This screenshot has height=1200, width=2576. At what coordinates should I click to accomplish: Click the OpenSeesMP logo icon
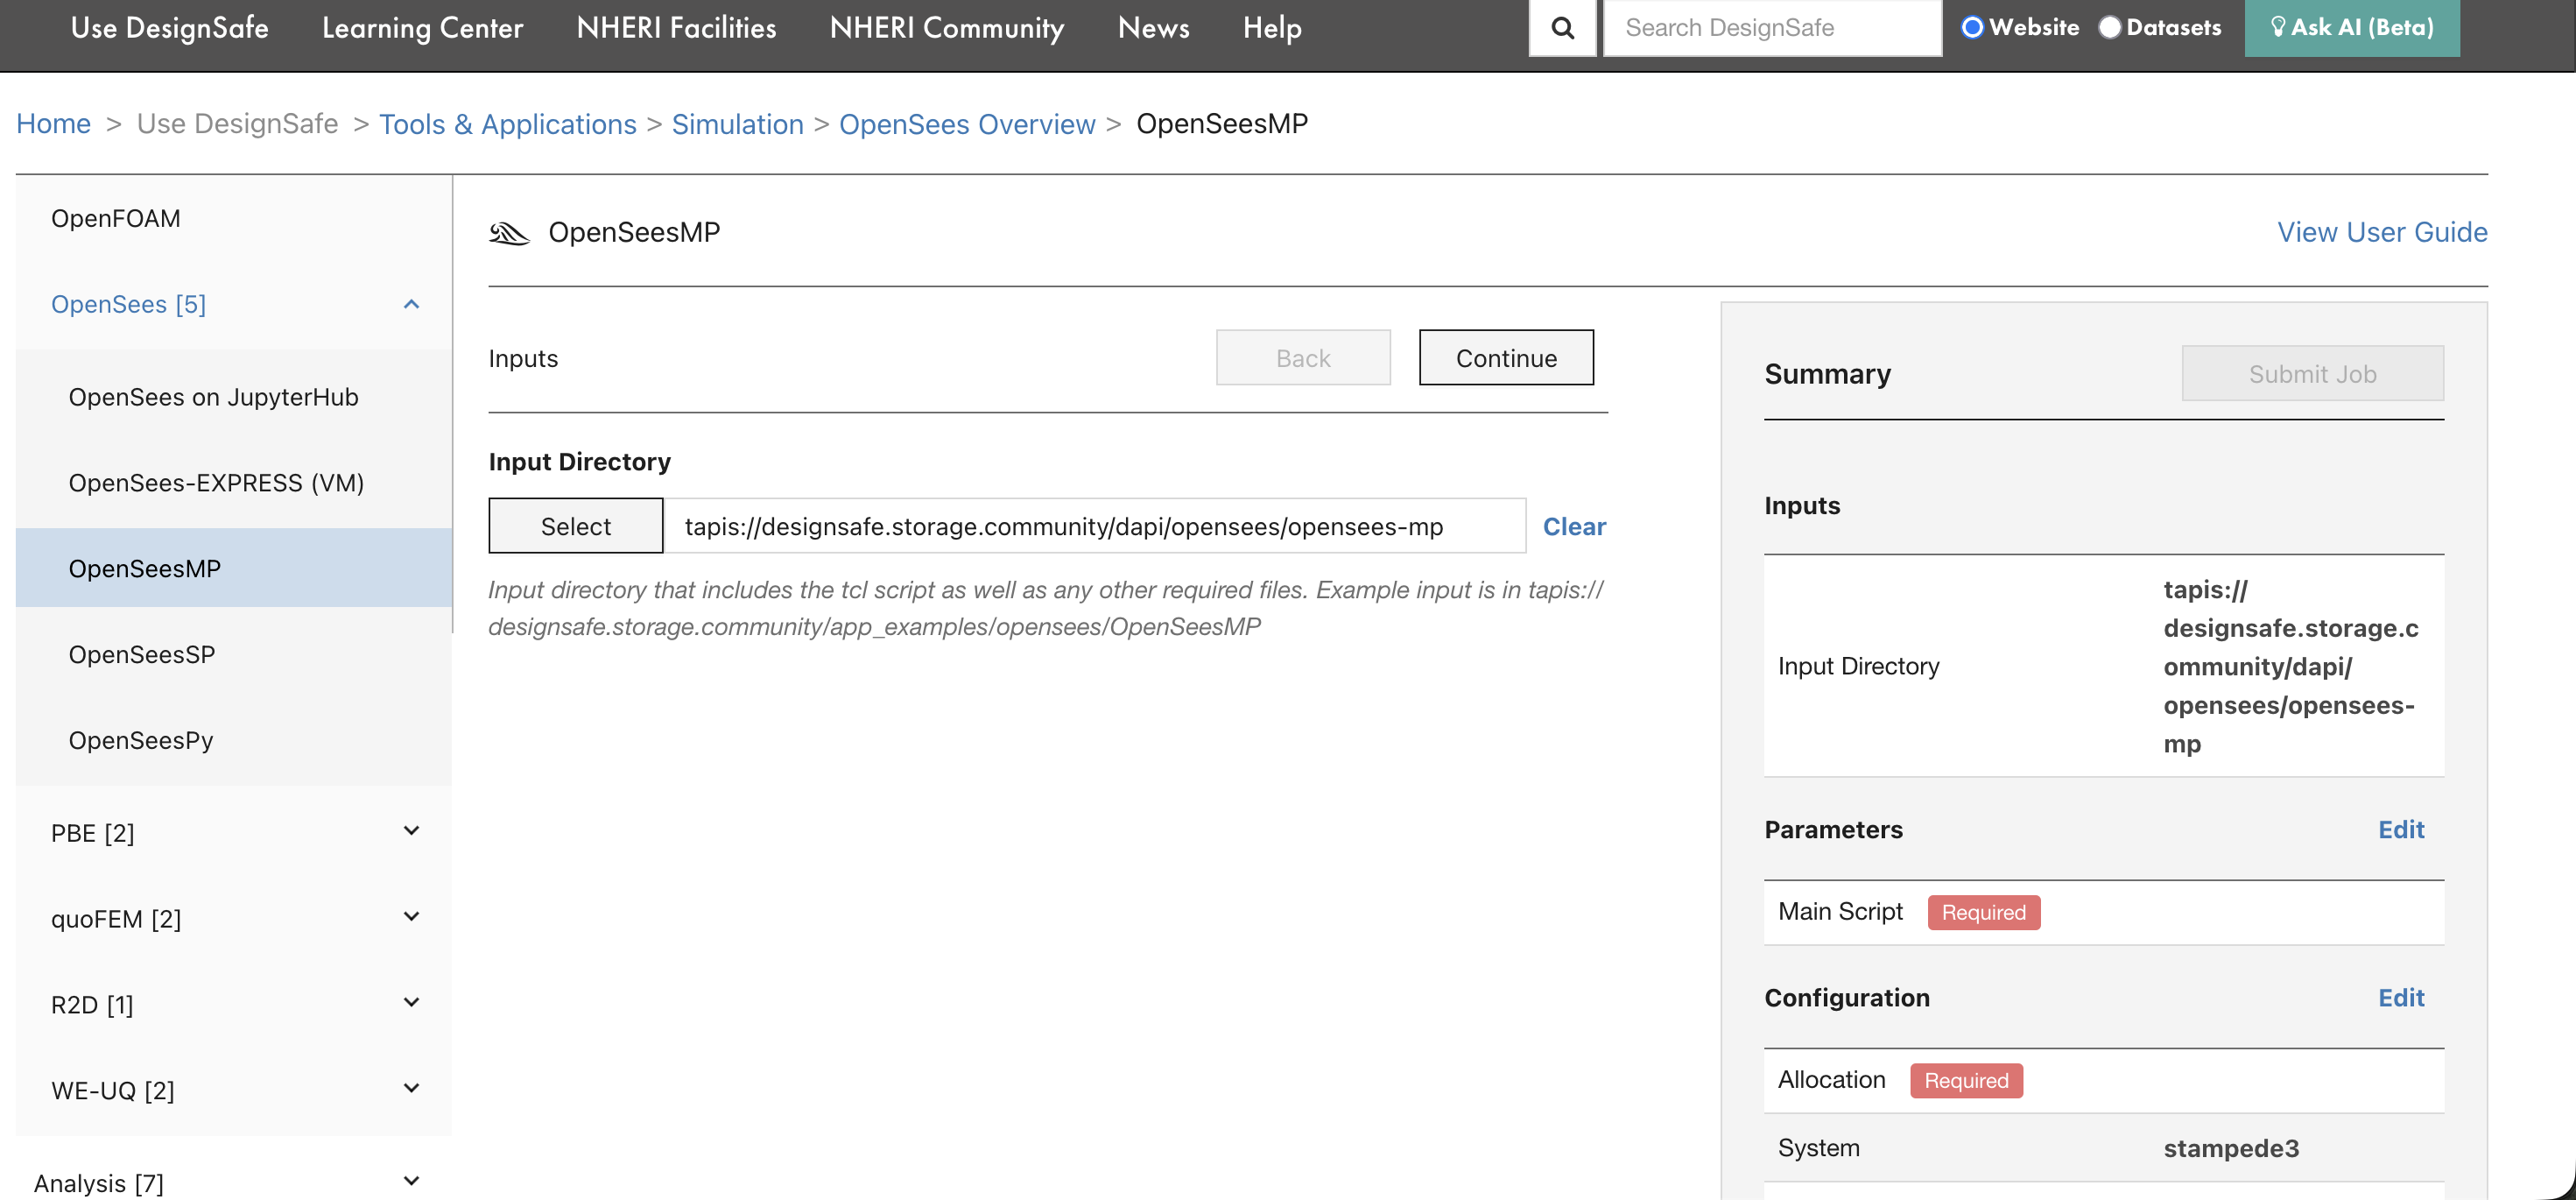[509, 233]
